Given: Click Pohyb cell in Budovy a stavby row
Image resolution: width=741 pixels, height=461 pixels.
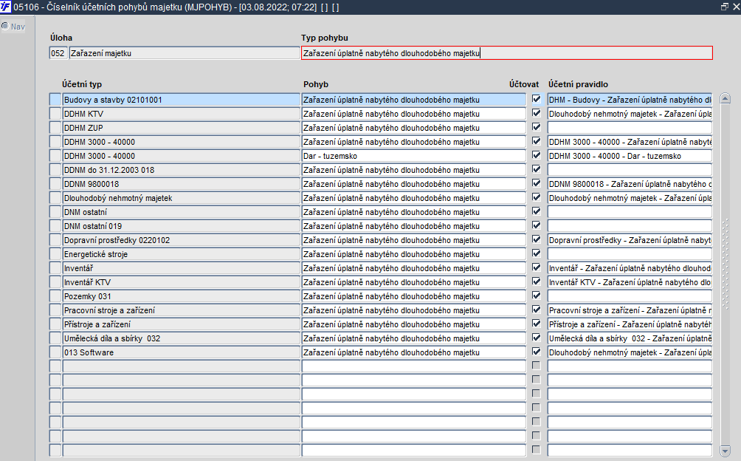Looking at the screenshot, I should pyautogui.click(x=413, y=99).
